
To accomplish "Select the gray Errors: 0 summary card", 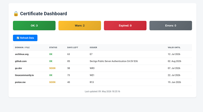I will coord(171,26).
